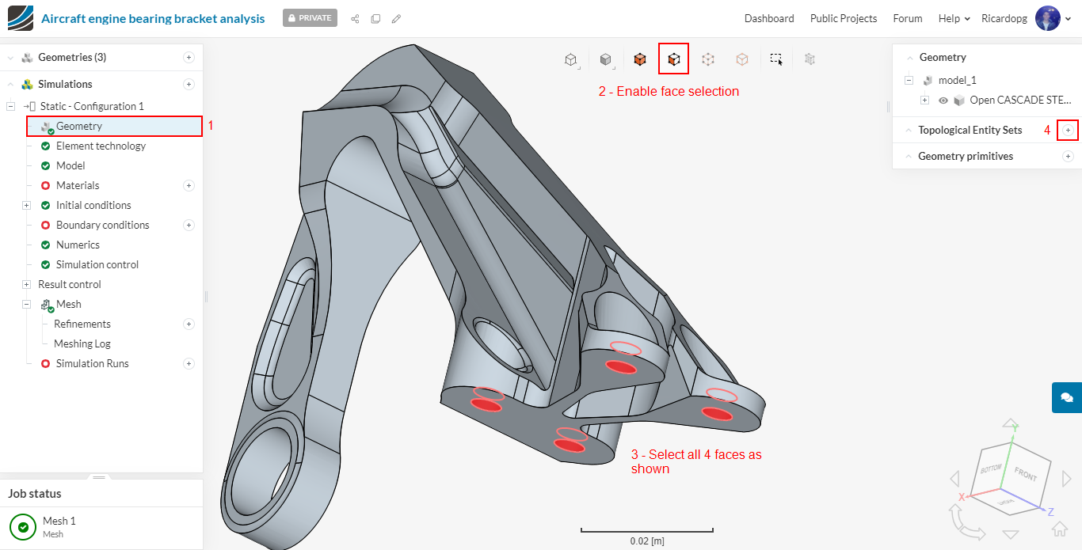Screen dimensions: 1082x550
Task: Expand the Initial conditions node
Action: pos(26,205)
